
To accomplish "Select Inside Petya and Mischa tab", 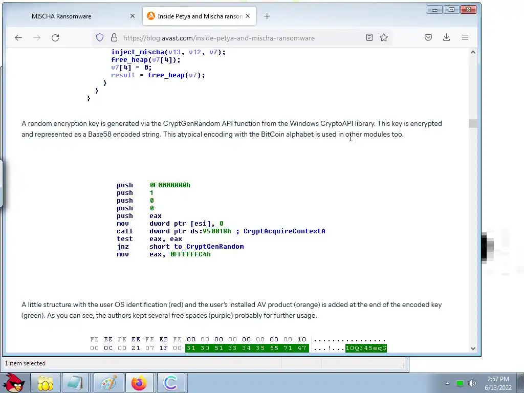I will (x=200, y=16).
